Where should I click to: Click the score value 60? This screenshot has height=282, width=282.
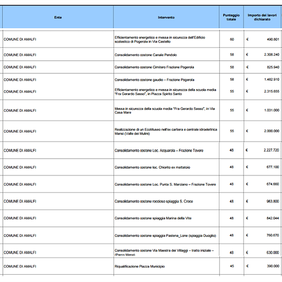click(232, 39)
